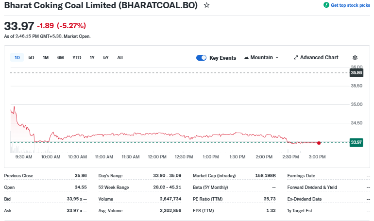Screen dimensions: 374x221
Task: Select the 1M range tab
Action: 46,57
